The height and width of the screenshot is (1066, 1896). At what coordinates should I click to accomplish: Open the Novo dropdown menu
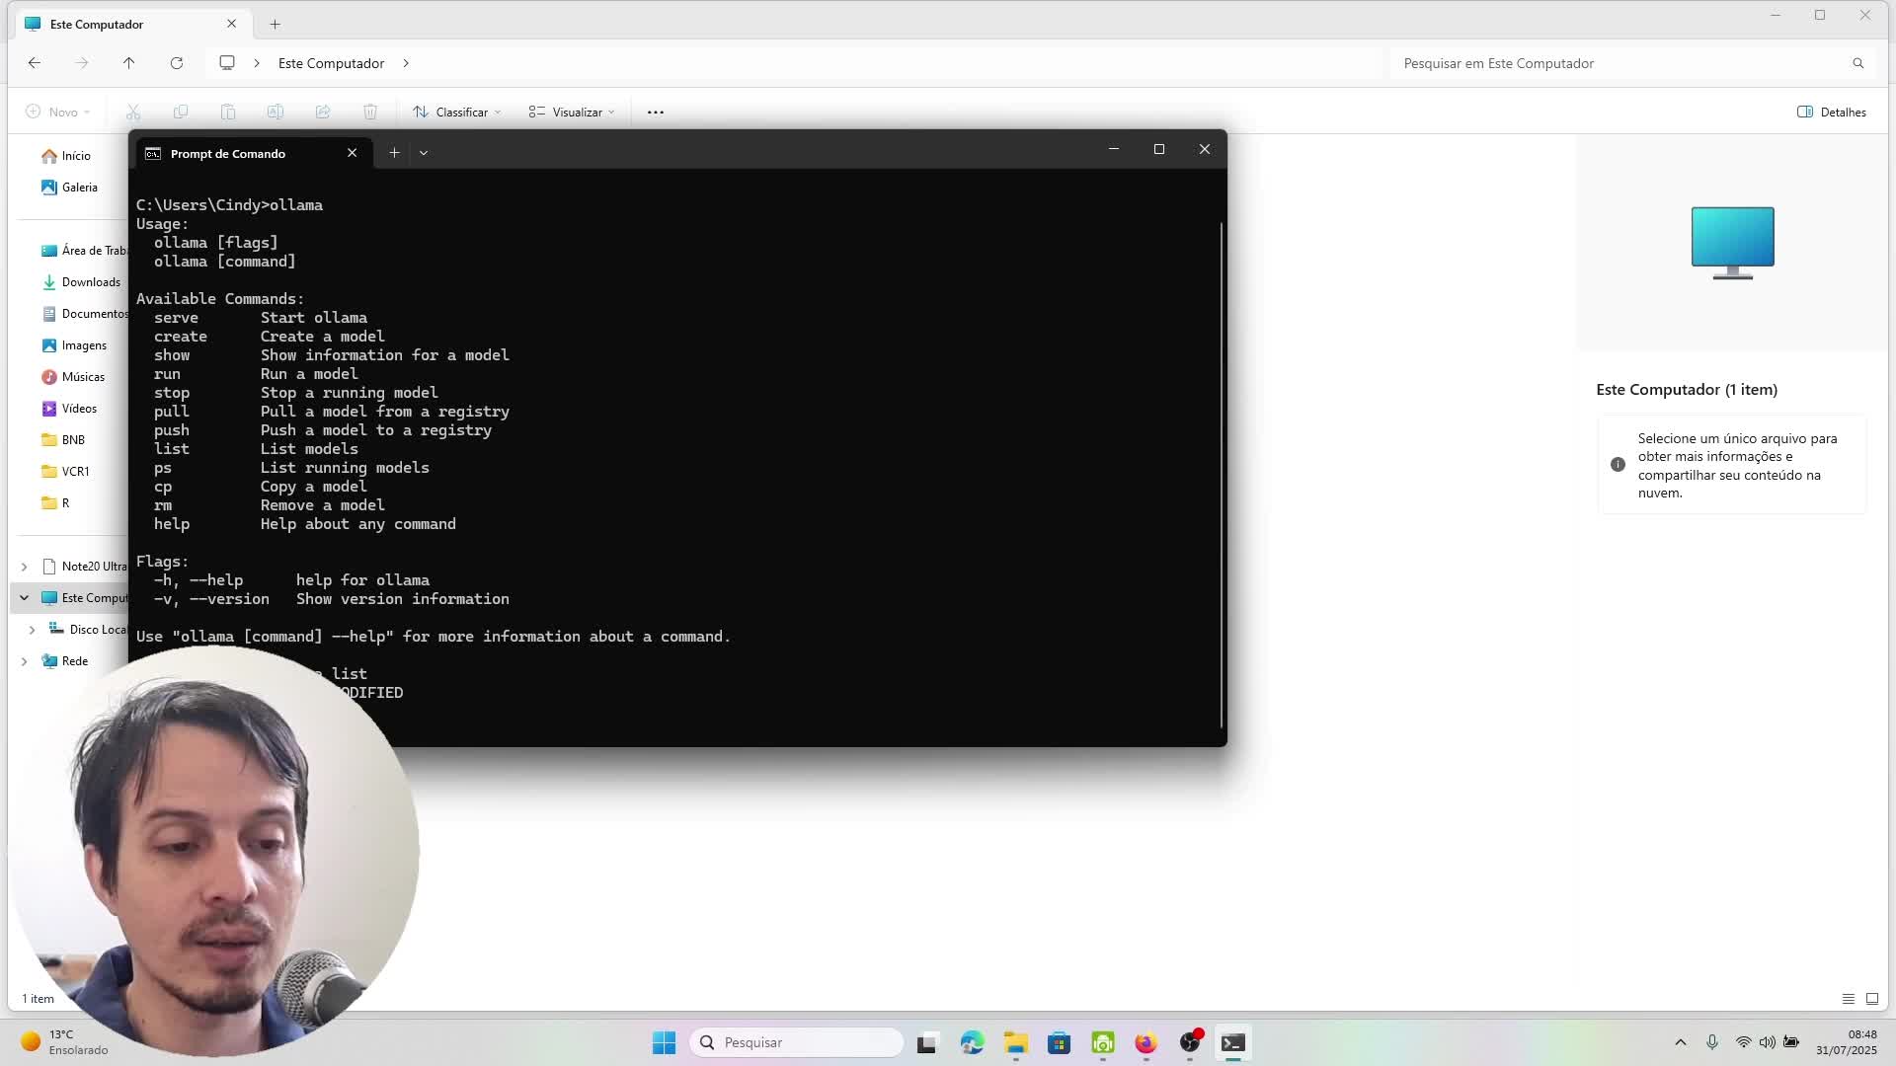(x=58, y=113)
